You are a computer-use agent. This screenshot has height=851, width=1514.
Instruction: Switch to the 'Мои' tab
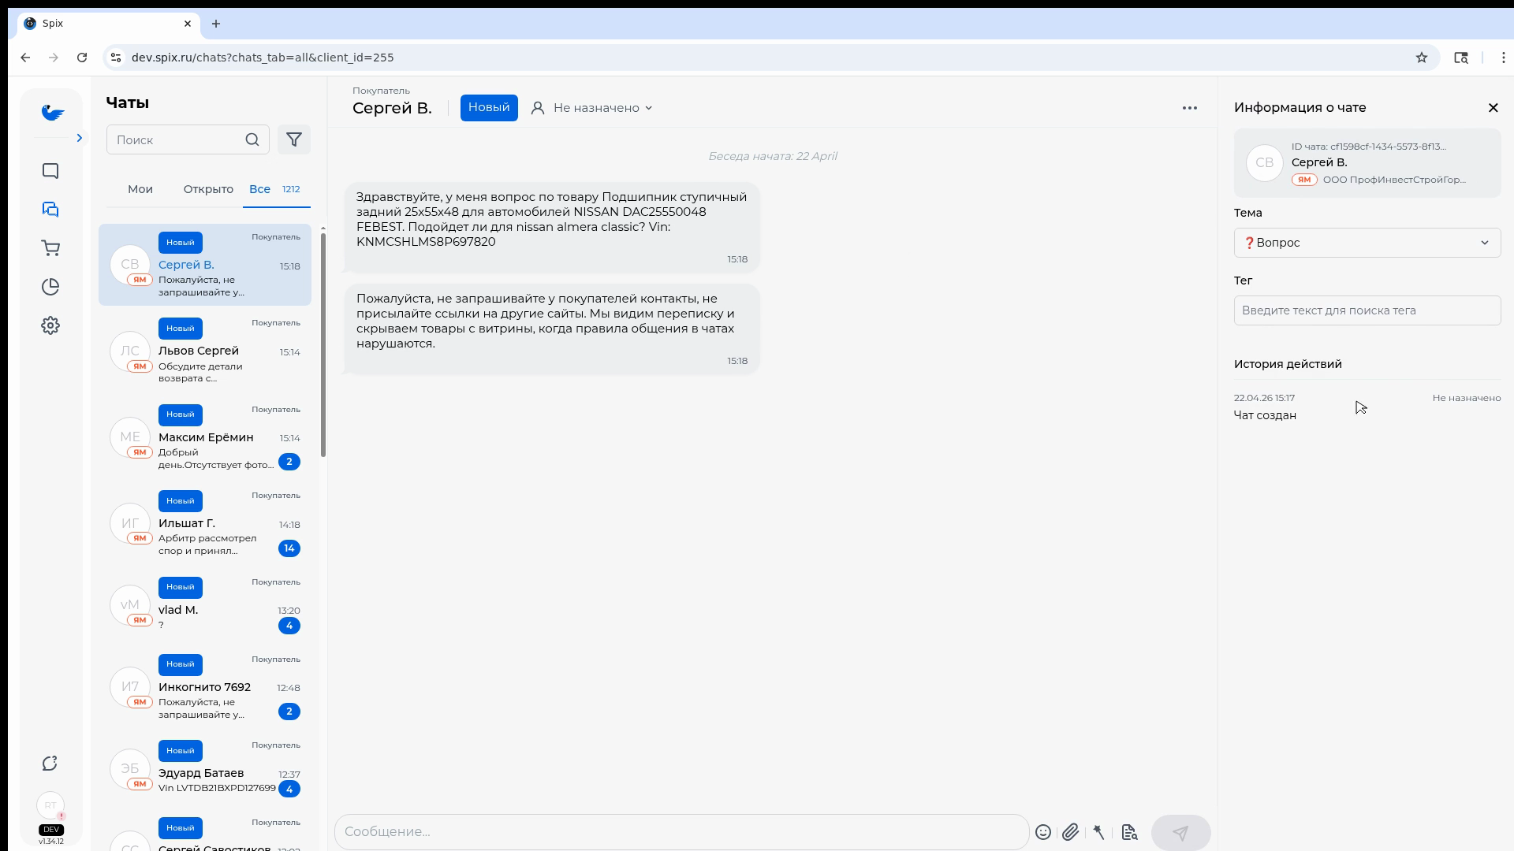tap(140, 189)
